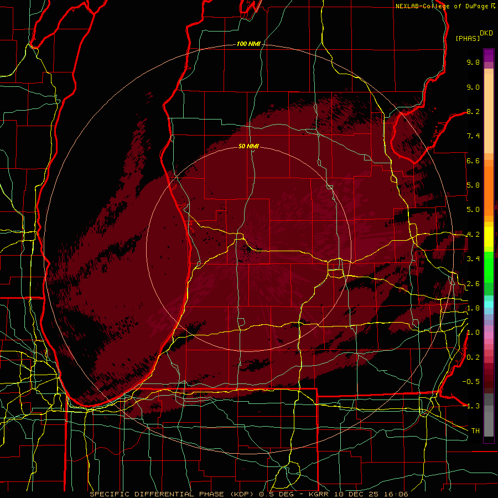This screenshot has height=498, width=498.
Task: Click the 100 NMI range ring label
Action: (x=248, y=44)
